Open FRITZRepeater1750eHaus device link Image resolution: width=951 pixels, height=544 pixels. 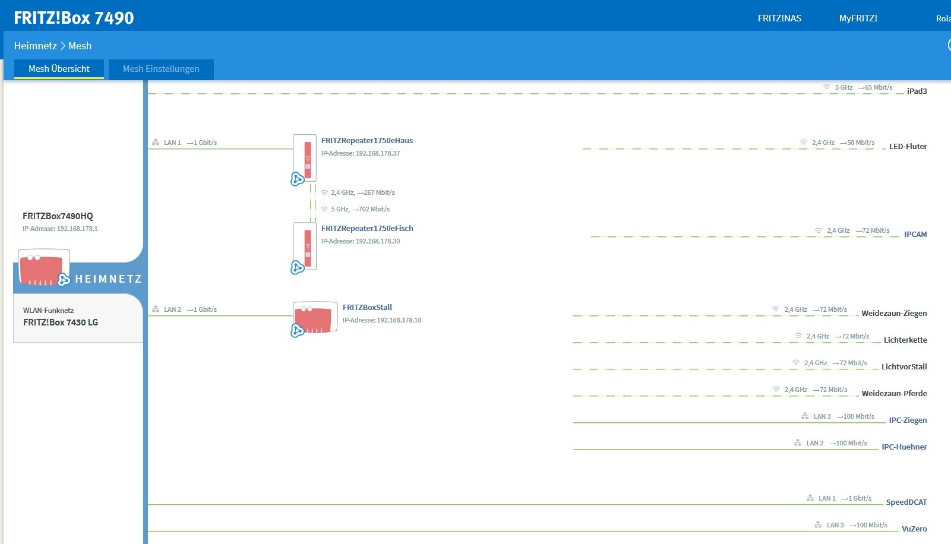pos(367,141)
